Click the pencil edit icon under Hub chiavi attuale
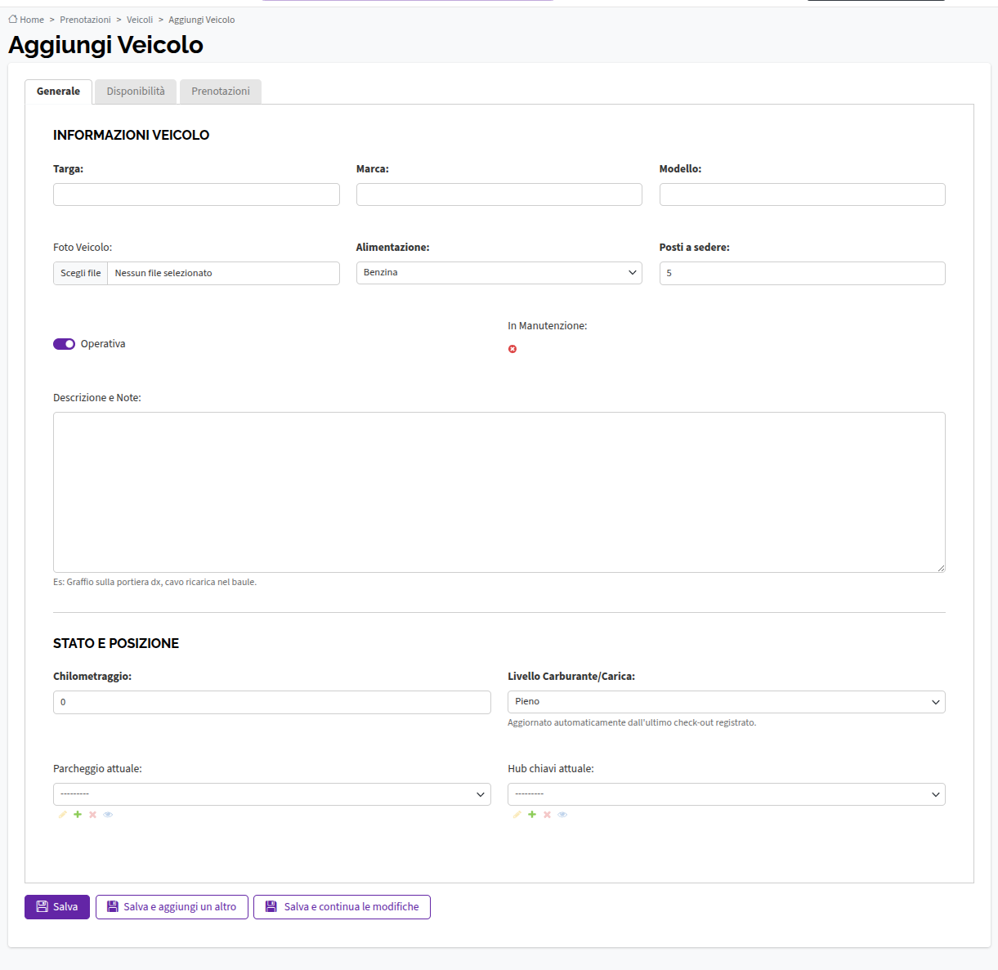The image size is (998, 970). [x=517, y=815]
